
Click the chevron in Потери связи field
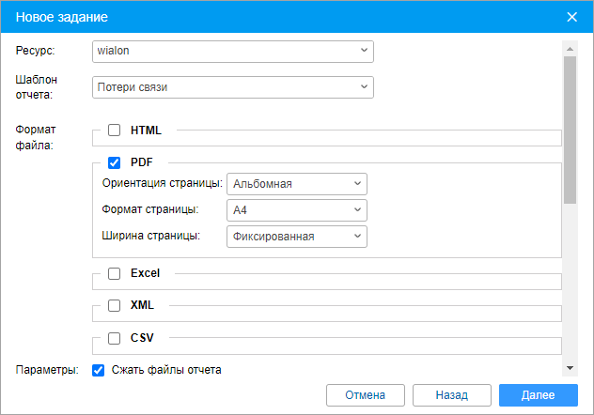(x=364, y=86)
